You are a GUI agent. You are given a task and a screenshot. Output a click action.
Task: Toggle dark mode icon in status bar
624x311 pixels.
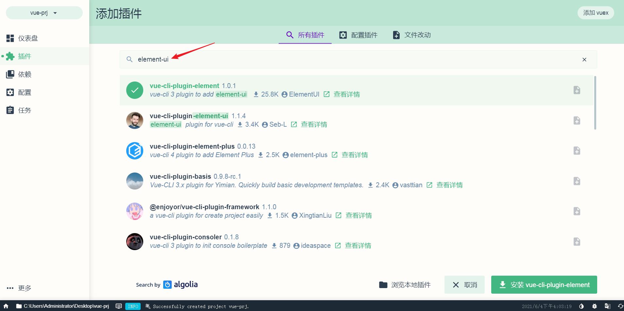pyautogui.click(x=581, y=306)
